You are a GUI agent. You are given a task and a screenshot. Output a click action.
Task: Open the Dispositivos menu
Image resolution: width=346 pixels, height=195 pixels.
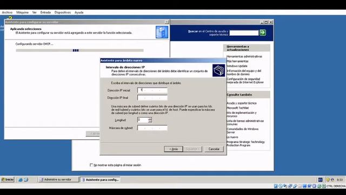tap(63, 12)
